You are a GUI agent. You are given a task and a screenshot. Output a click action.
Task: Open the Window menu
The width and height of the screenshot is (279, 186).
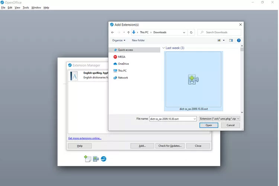point(36,8)
